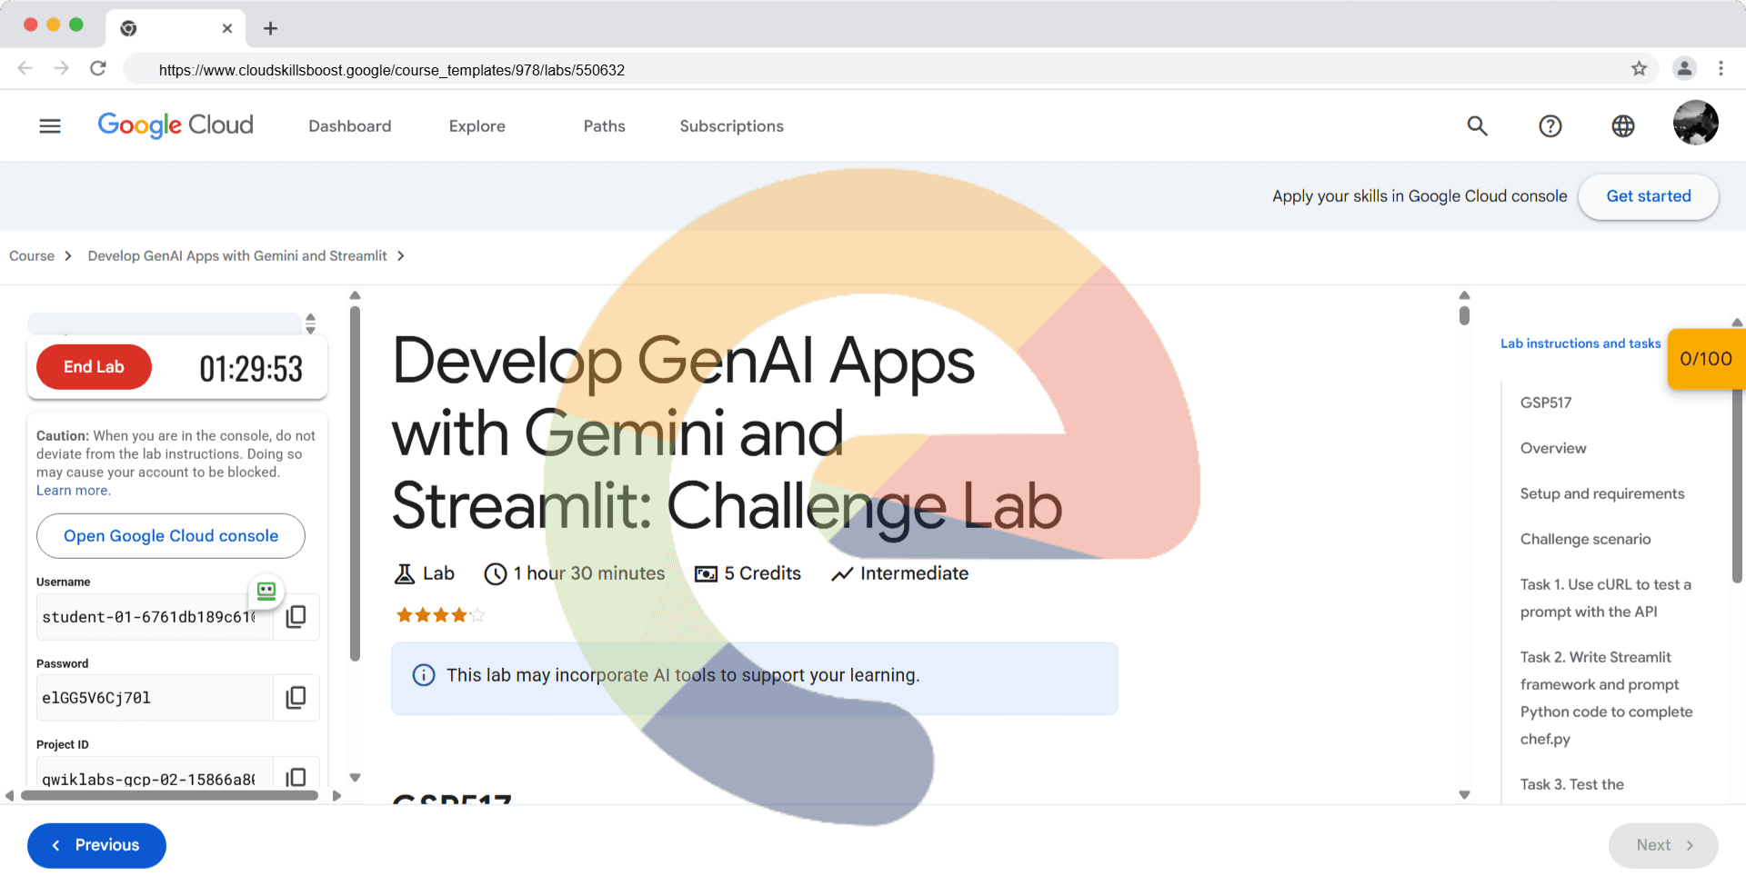Copy the password to clipboard

296,698
